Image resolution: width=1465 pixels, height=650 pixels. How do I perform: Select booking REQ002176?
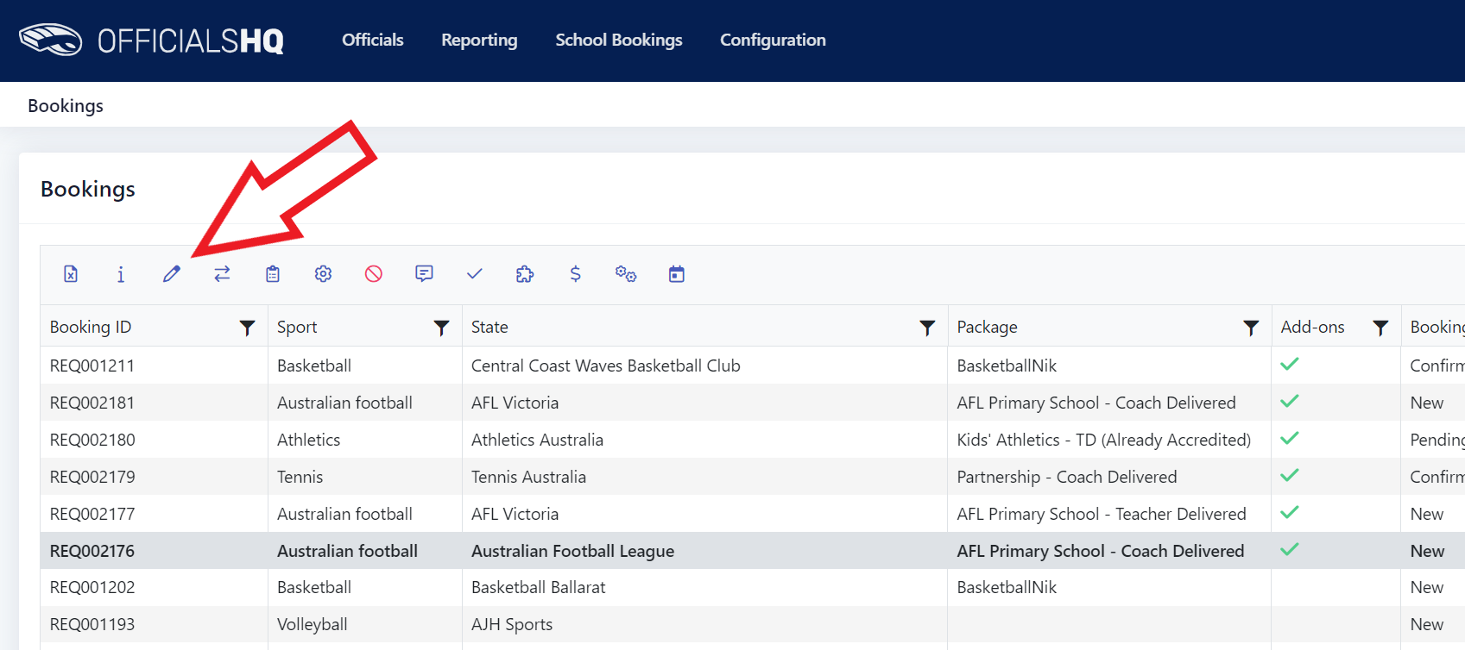tap(92, 551)
